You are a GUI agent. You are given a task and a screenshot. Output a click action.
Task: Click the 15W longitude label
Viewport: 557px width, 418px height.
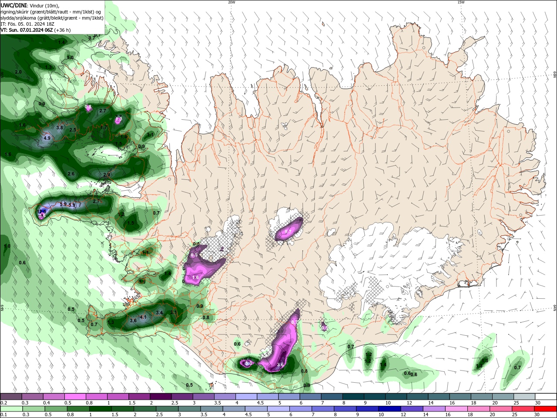point(460,2)
